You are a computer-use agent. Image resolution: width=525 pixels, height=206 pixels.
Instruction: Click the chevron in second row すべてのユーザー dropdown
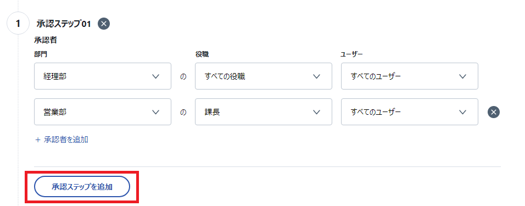point(463,112)
